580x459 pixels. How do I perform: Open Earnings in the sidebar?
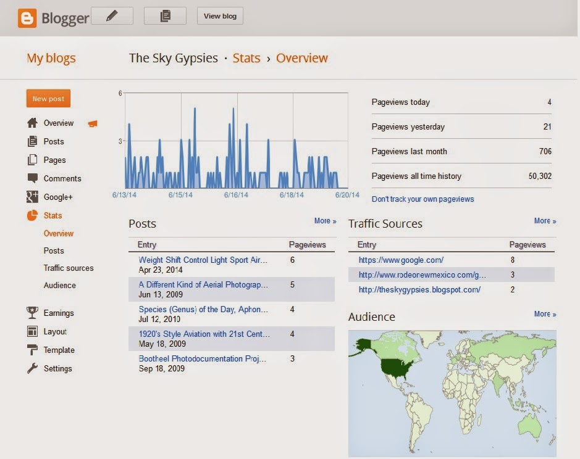coord(59,313)
